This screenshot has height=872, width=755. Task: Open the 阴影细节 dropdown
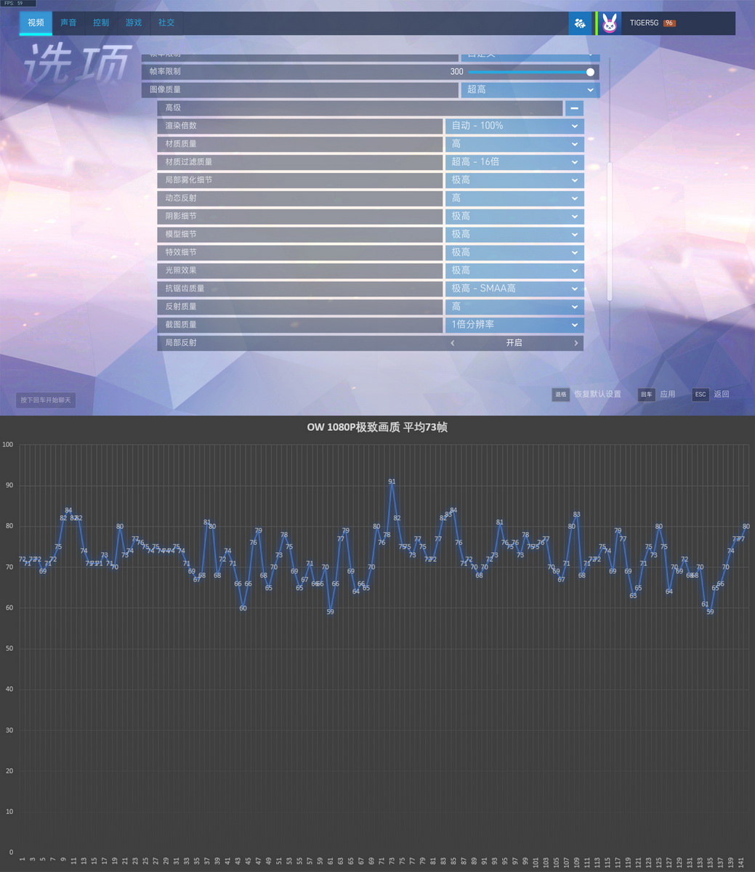514,217
